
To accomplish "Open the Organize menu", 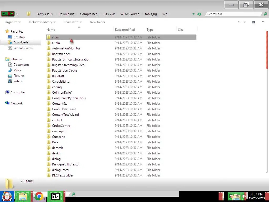I will 13,22.
